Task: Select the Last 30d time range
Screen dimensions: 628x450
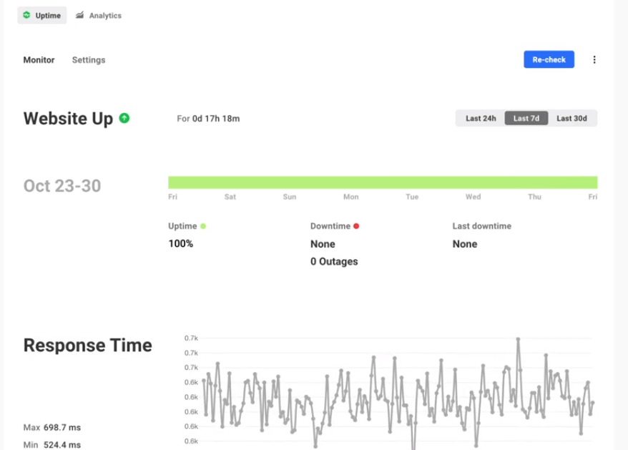Action: [x=571, y=118]
